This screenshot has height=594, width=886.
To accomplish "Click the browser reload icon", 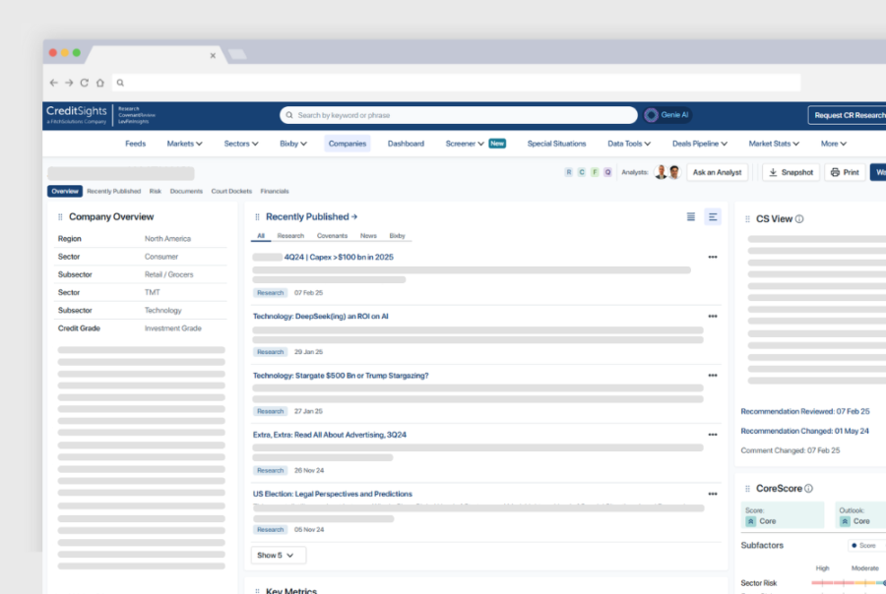I will pos(84,84).
